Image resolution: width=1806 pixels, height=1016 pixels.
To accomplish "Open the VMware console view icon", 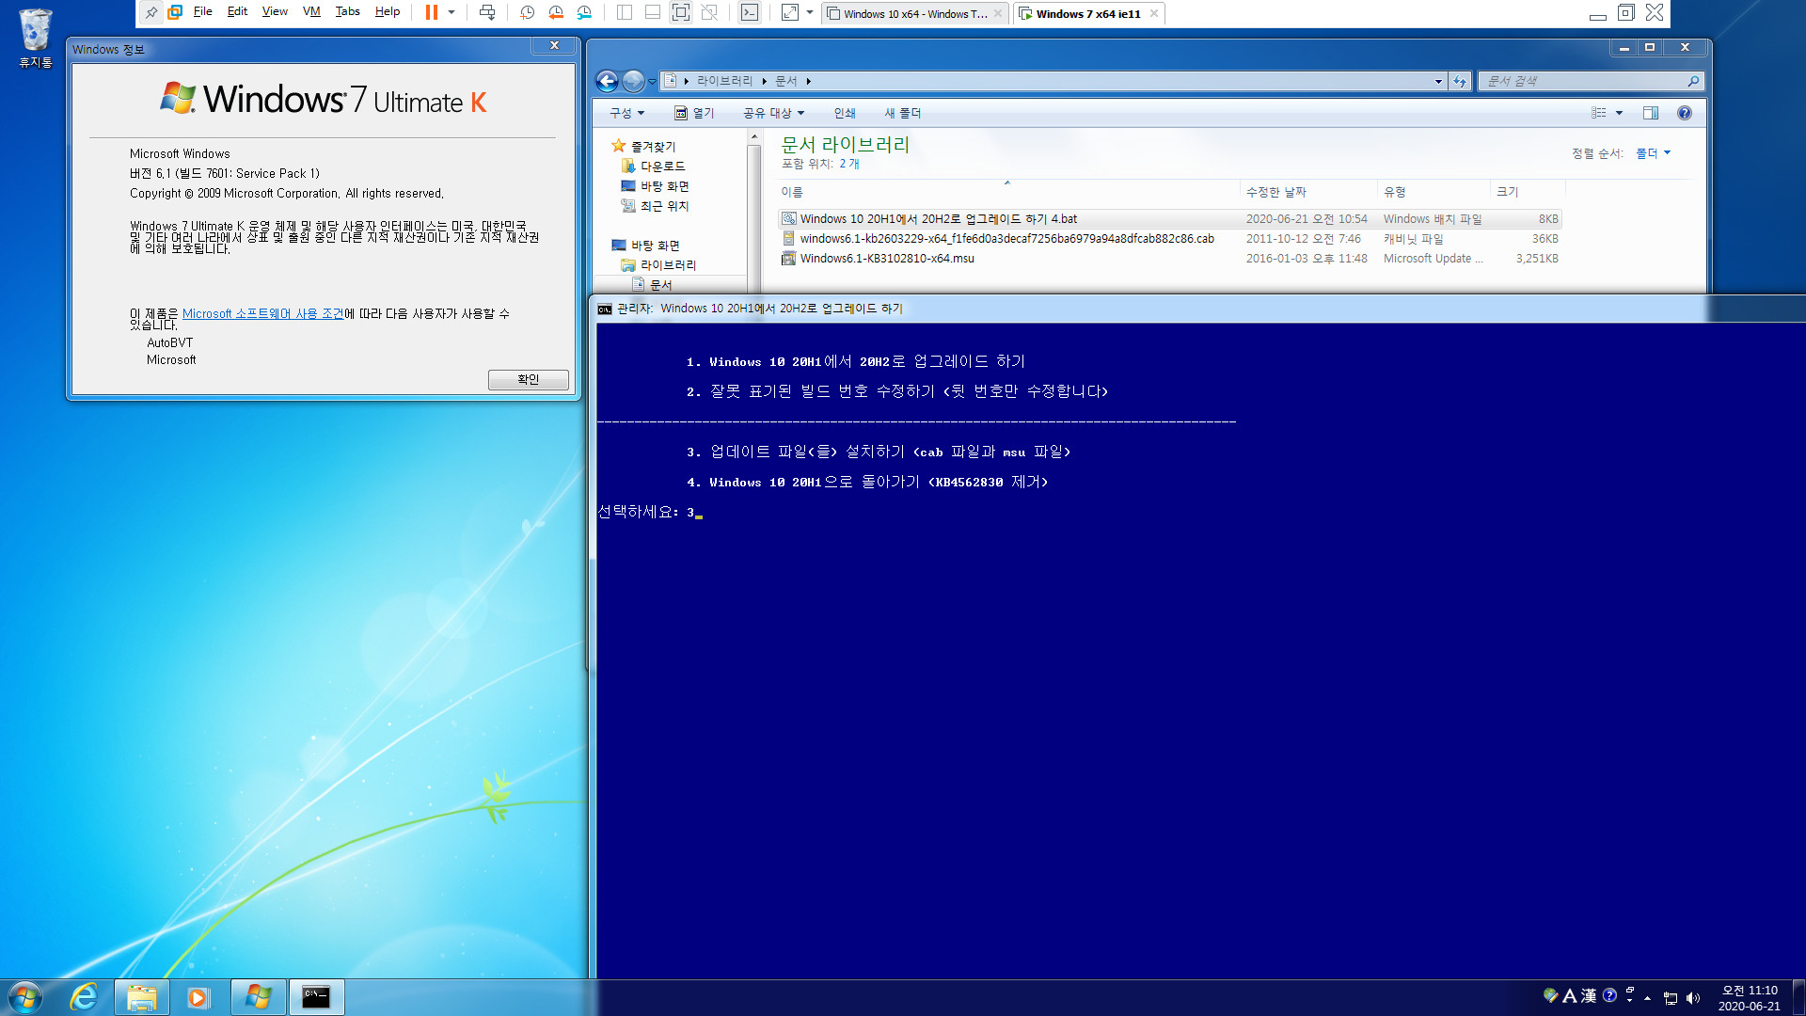I will [x=750, y=12].
